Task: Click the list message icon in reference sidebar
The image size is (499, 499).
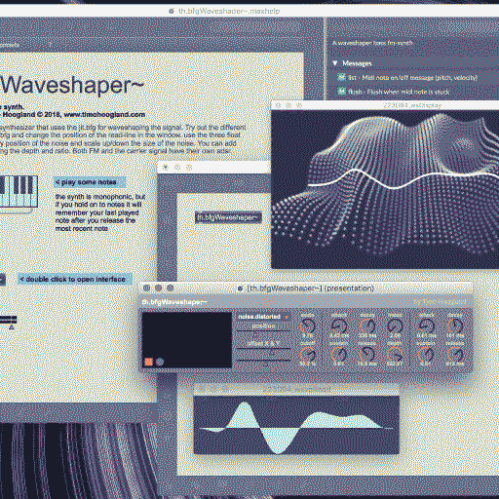Action: (x=341, y=77)
